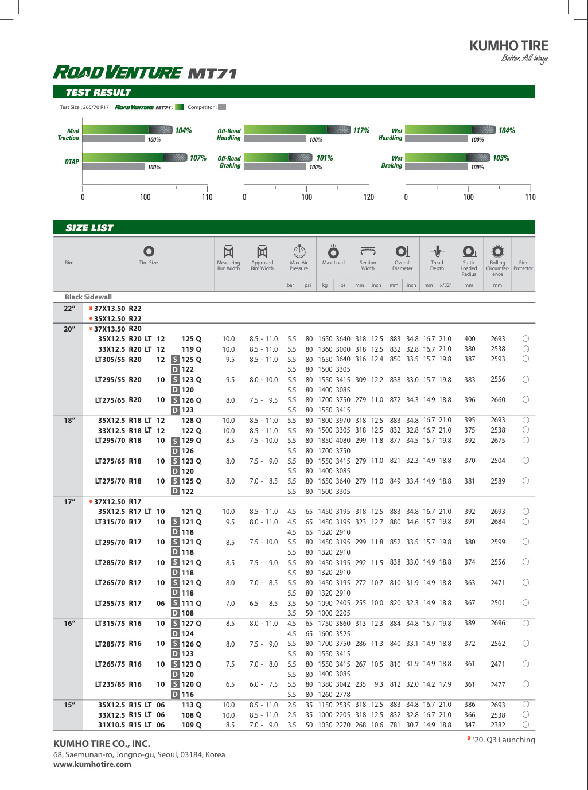The width and height of the screenshot is (588, 790).
Task: Click the Saemunan-ro Seoul address line
Action: click(139, 755)
